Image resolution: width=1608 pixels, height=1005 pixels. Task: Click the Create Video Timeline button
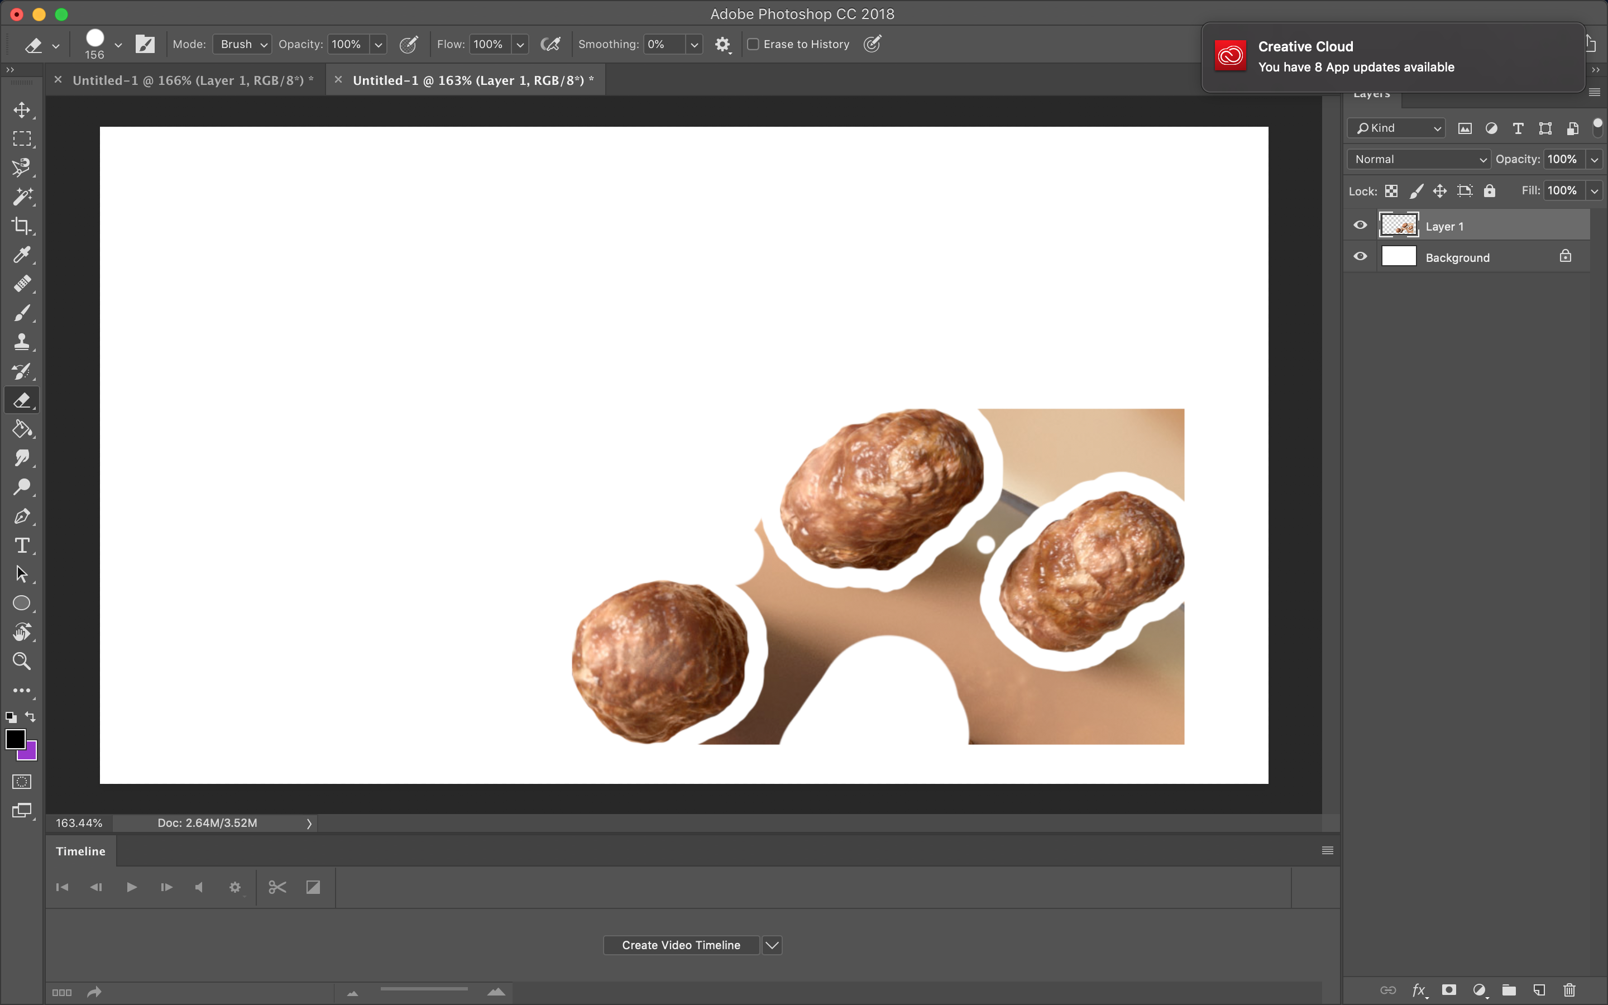click(x=681, y=945)
